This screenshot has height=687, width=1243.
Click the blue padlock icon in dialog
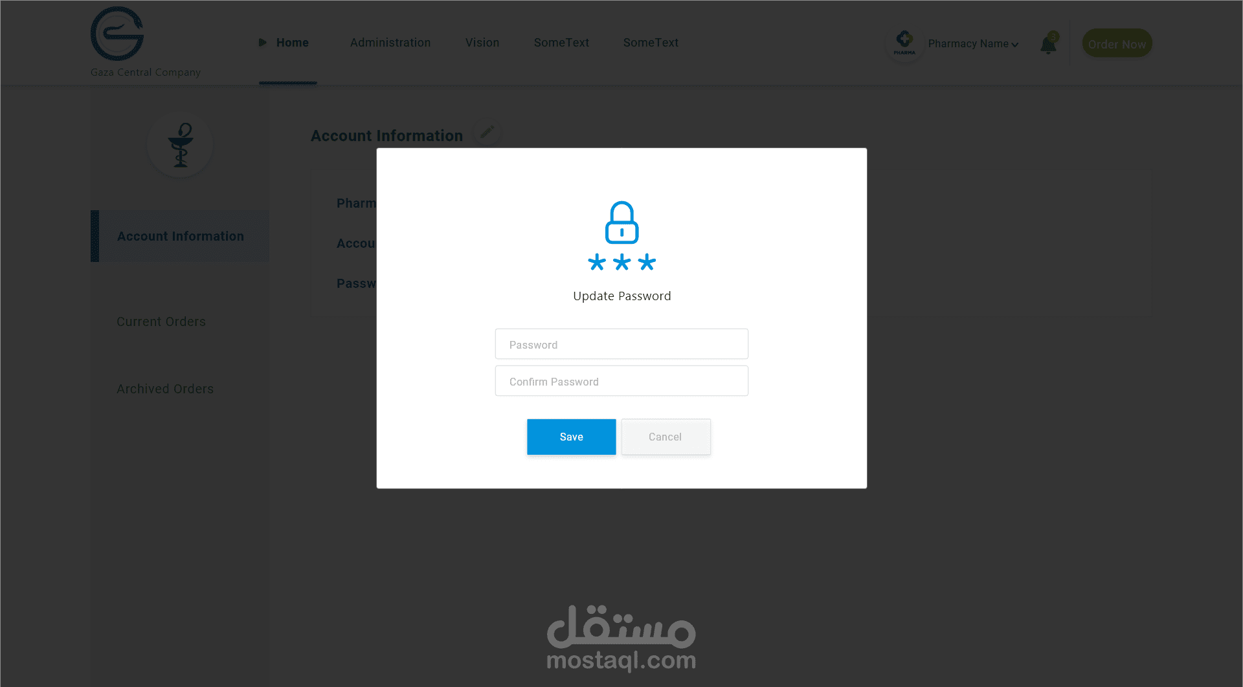[x=621, y=222]
